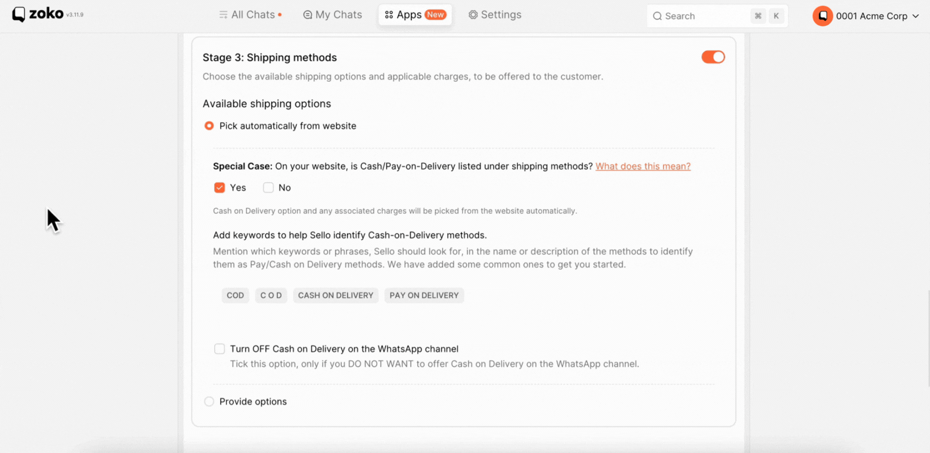Click the Acme Corp avatar icon
This screenshot has width=930, height=453.
coord(822,16)
